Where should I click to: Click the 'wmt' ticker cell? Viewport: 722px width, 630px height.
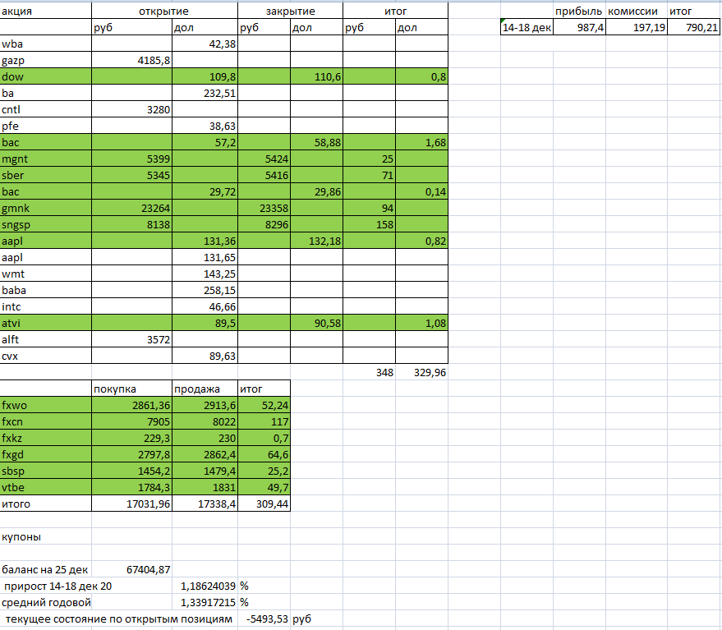pyautogui.click(x=45, y=274)
